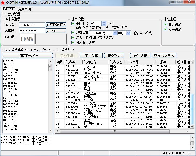Image resolution: width=196 pixels, height=156 pixels.
Task: Click the red flame app icon in title bar
Action: click(x=3, y=2)
